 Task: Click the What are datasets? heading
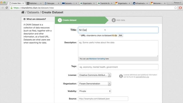click(36, 19)
